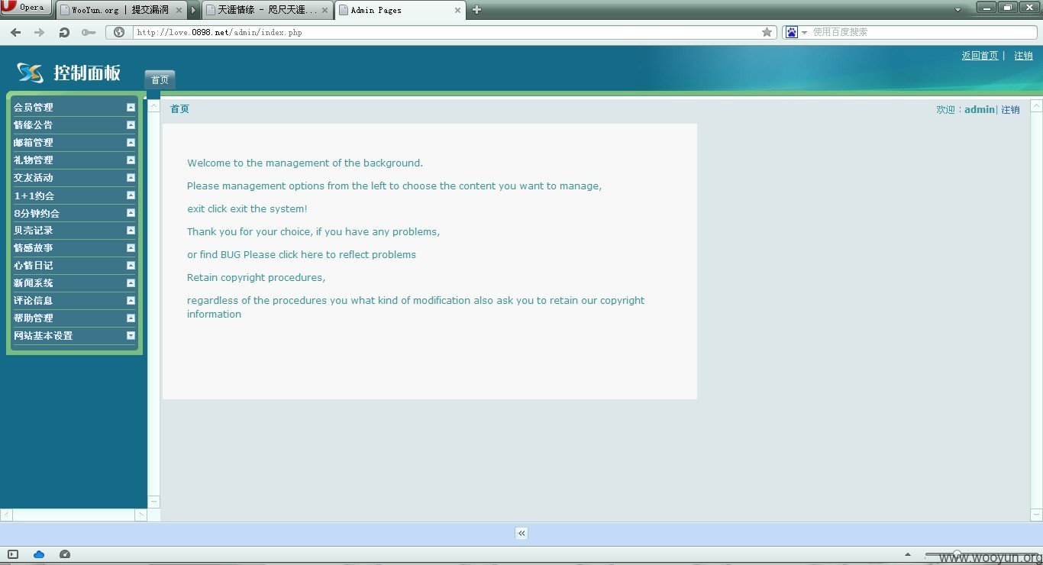This screenshot has width=1043, height=565.
Task: Click 注销 link next to admin
Action: coord(1010,110)
